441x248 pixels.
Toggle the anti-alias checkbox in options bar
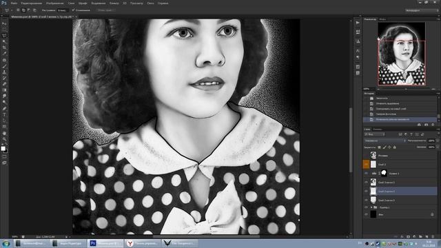click(74, 10)
